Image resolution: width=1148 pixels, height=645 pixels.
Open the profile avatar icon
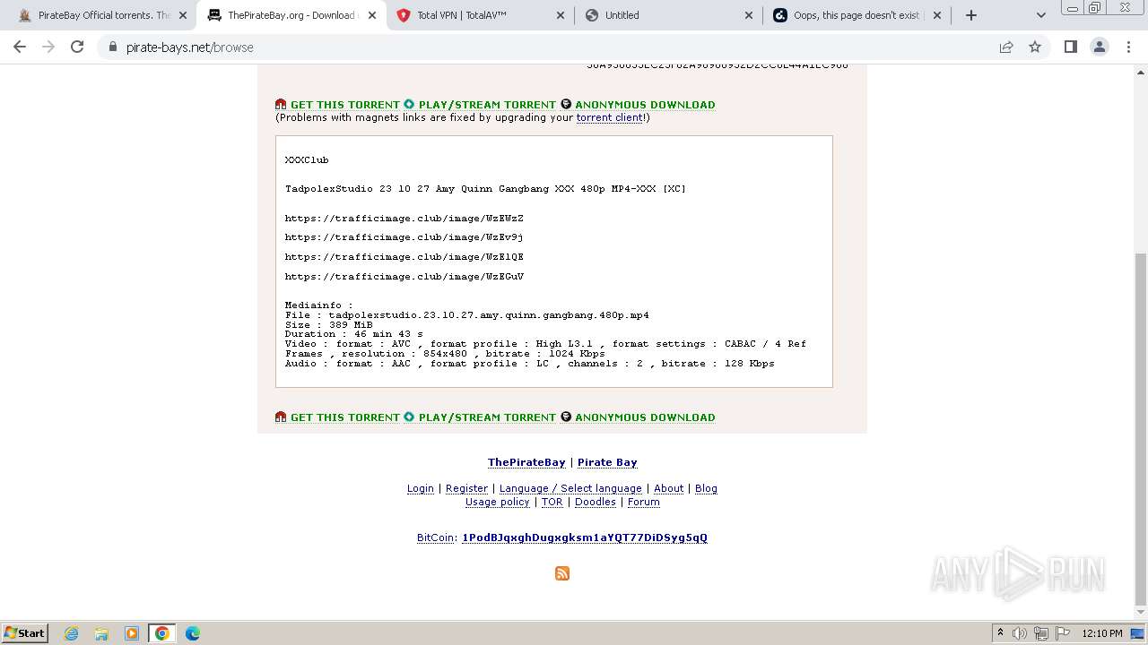click(x=1099, y=47)
